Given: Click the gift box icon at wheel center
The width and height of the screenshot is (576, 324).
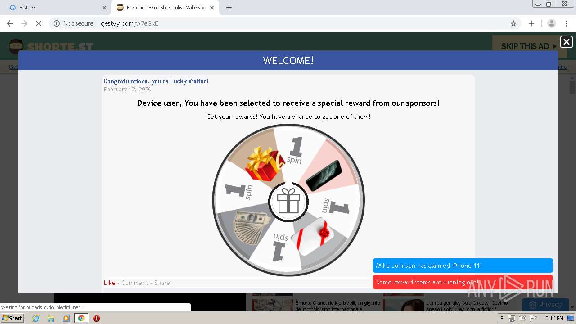Looking at the screenshot, I should (288, 202).
